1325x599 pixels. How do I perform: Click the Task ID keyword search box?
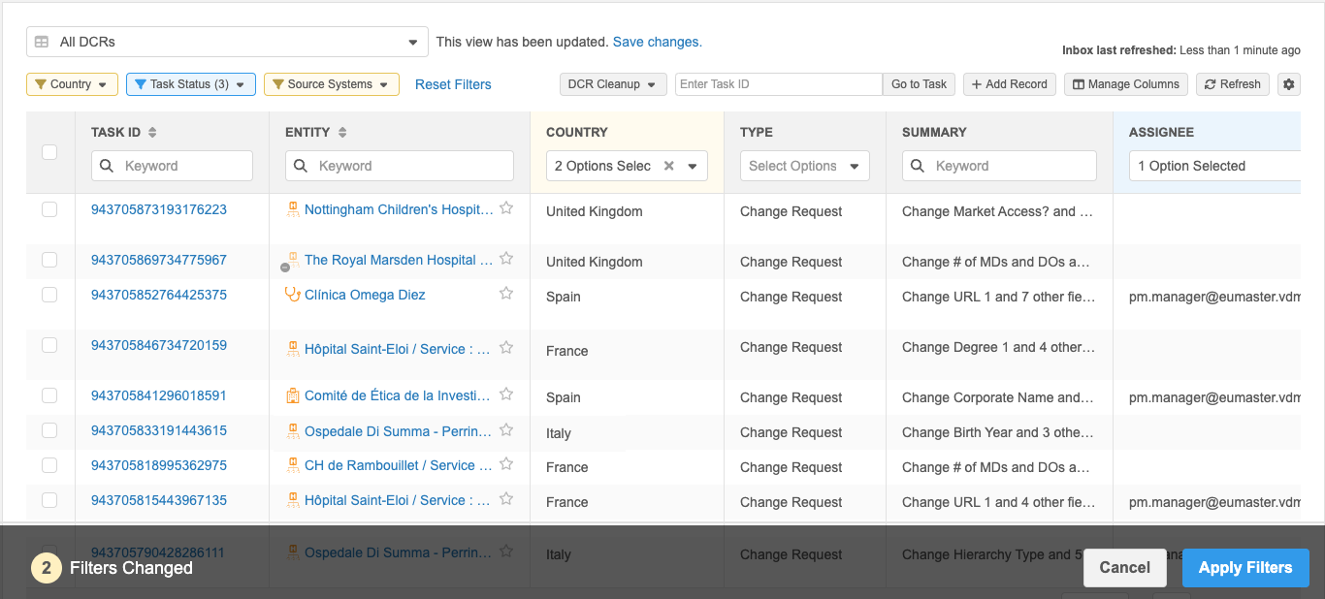(x=172, y=166)
